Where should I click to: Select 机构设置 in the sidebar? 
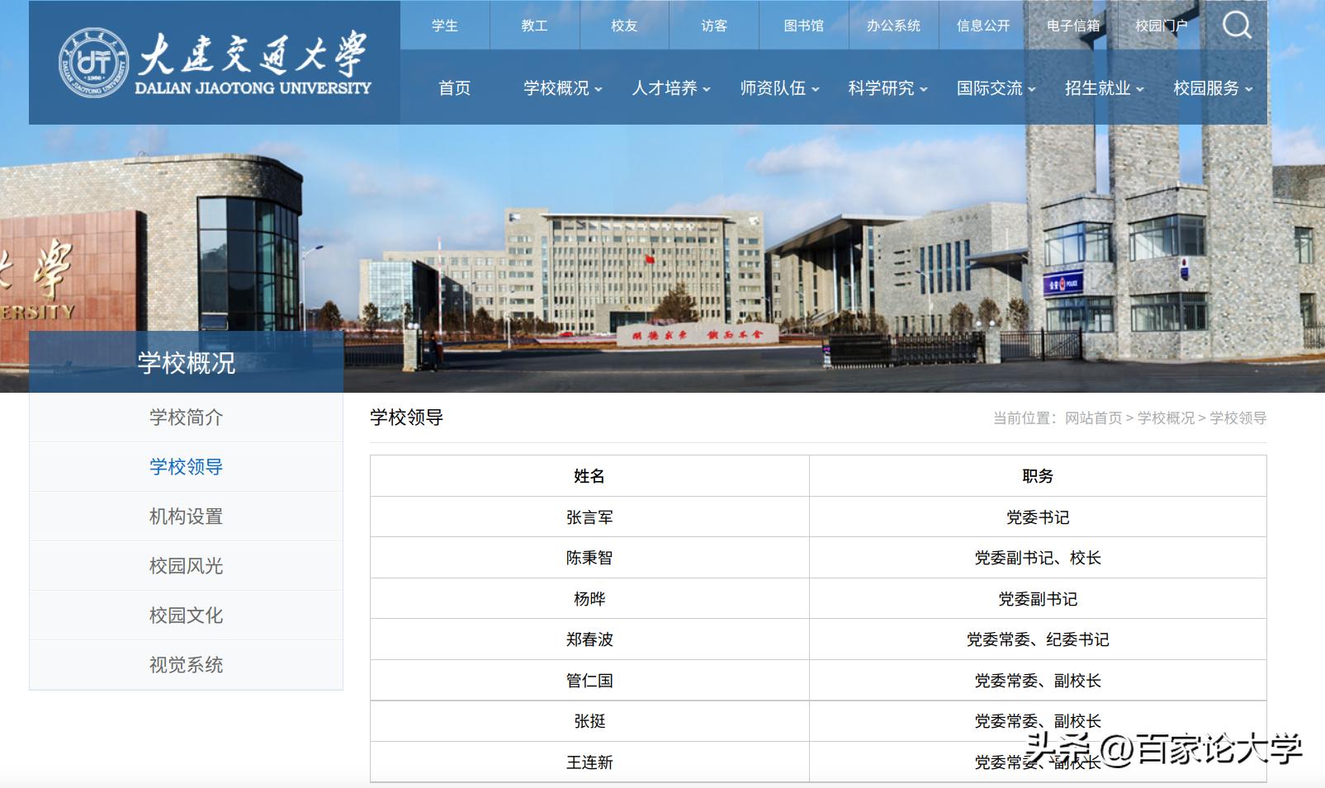coord(186,517)
